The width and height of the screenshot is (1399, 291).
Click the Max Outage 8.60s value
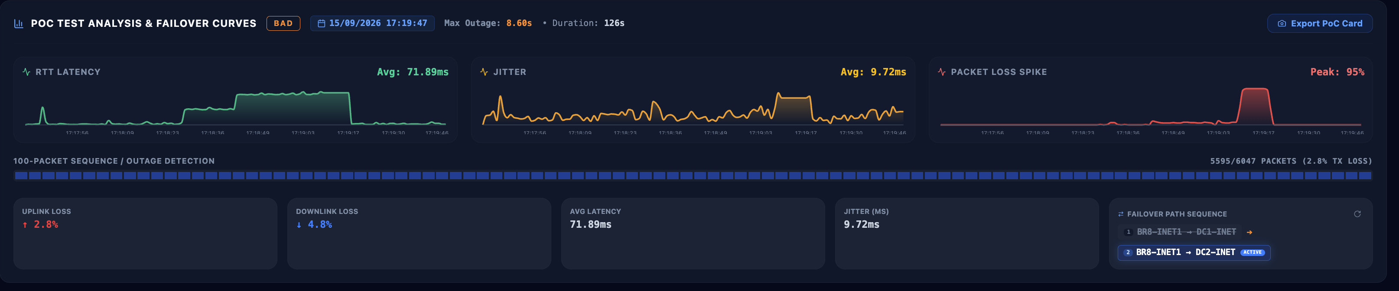click(x=519, y=23)
